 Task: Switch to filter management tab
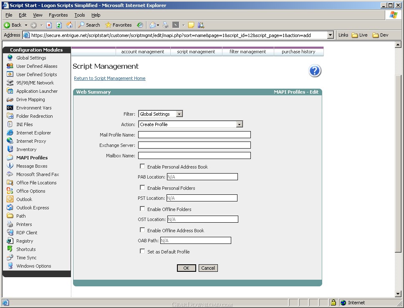tap(248, 52)
